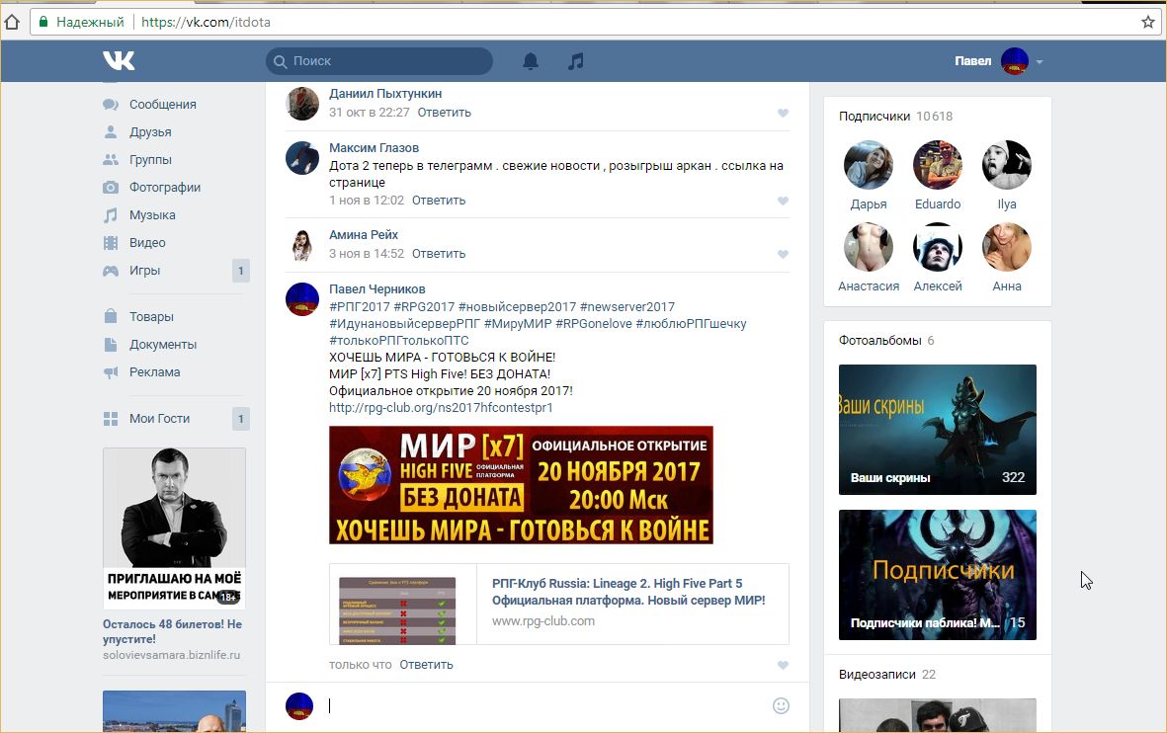Image resolution: width=1167 pixels, height=733 pixels.
Task: Click the comment text input field
Action: [x=546, y=705]
